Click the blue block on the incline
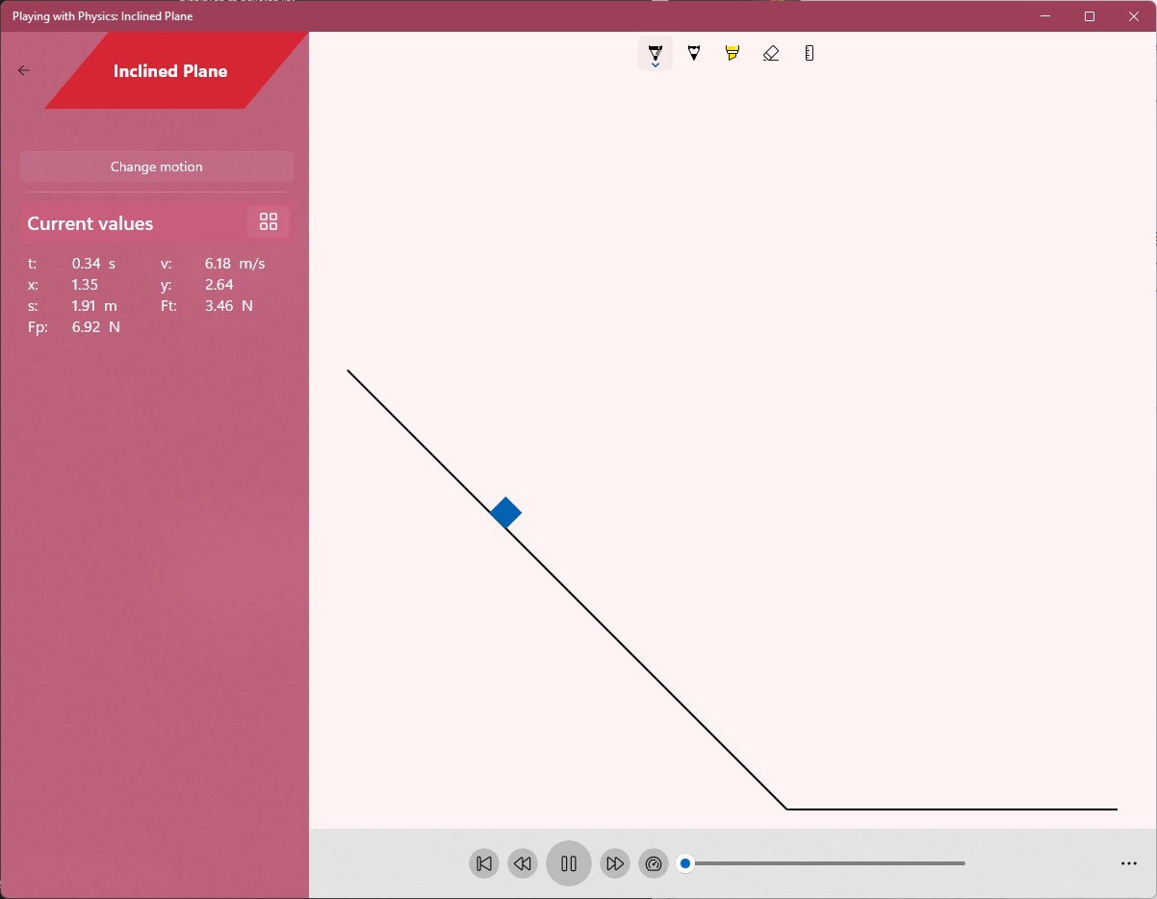The height and width of the screenshot is (899, 1157). pyautogui.click(x=505, y=513)
